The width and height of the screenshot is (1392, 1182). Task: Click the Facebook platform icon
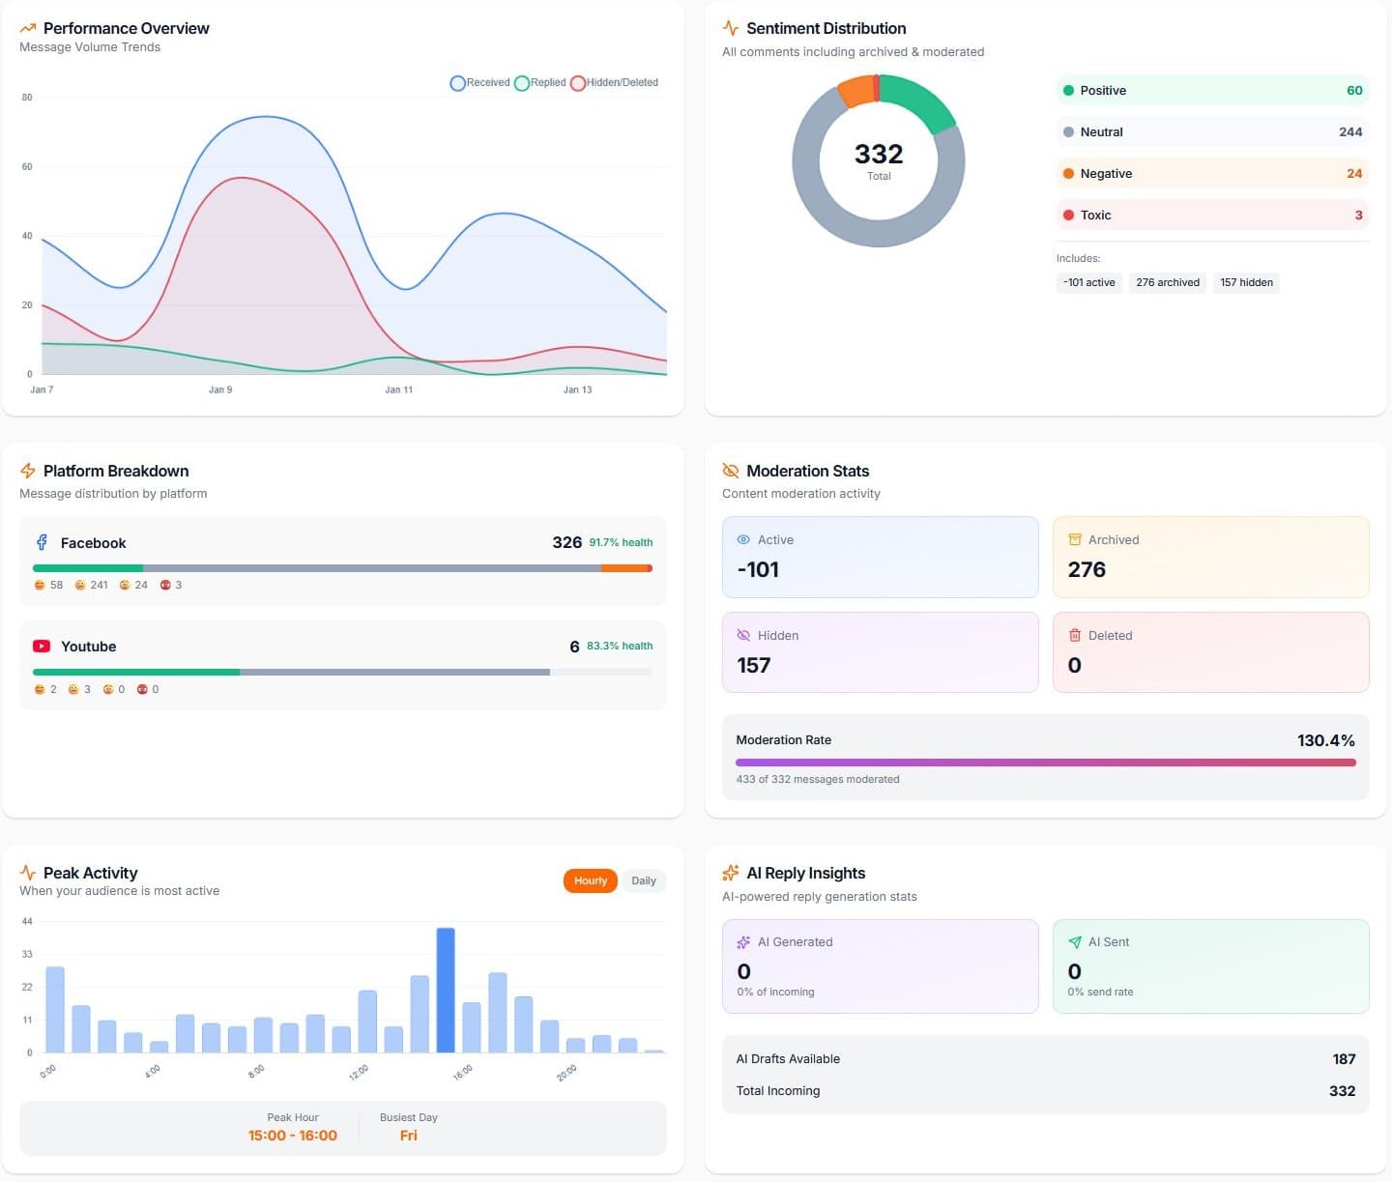coord(41,542)
